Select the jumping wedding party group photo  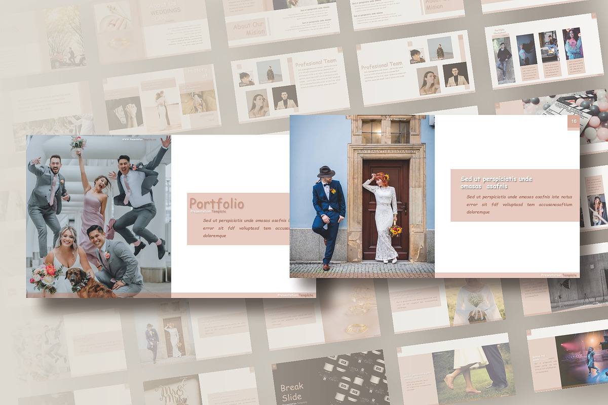(99, 216)
